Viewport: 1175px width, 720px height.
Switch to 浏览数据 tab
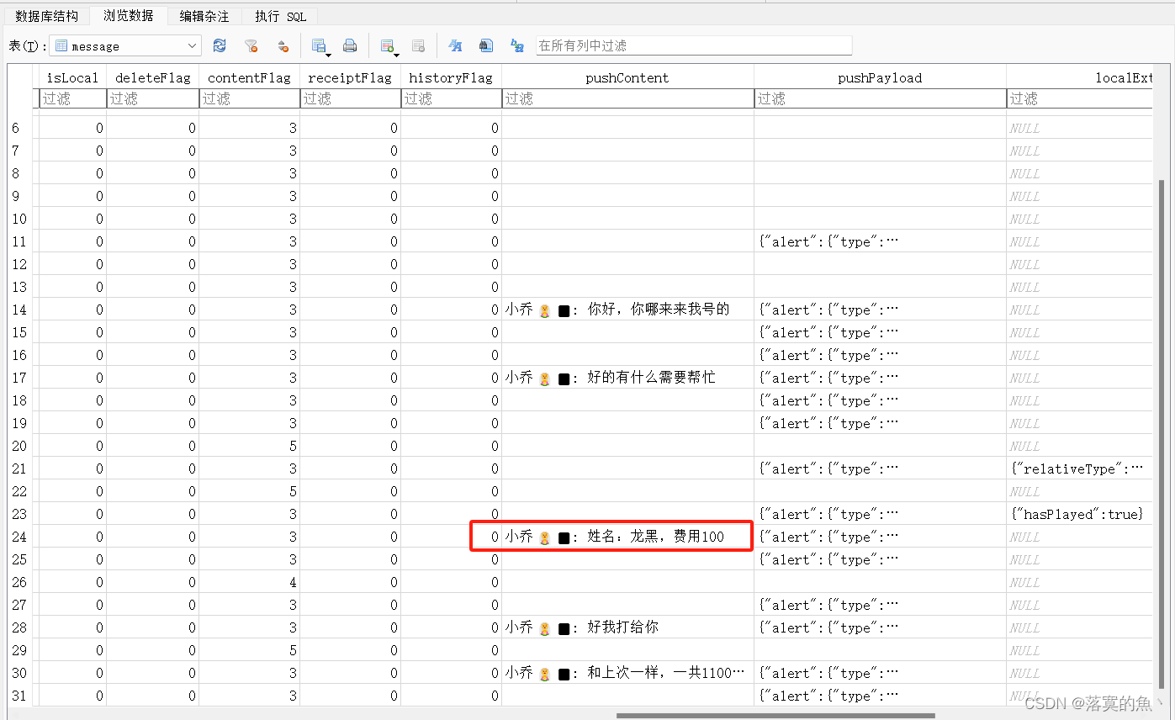coord(128,16)
